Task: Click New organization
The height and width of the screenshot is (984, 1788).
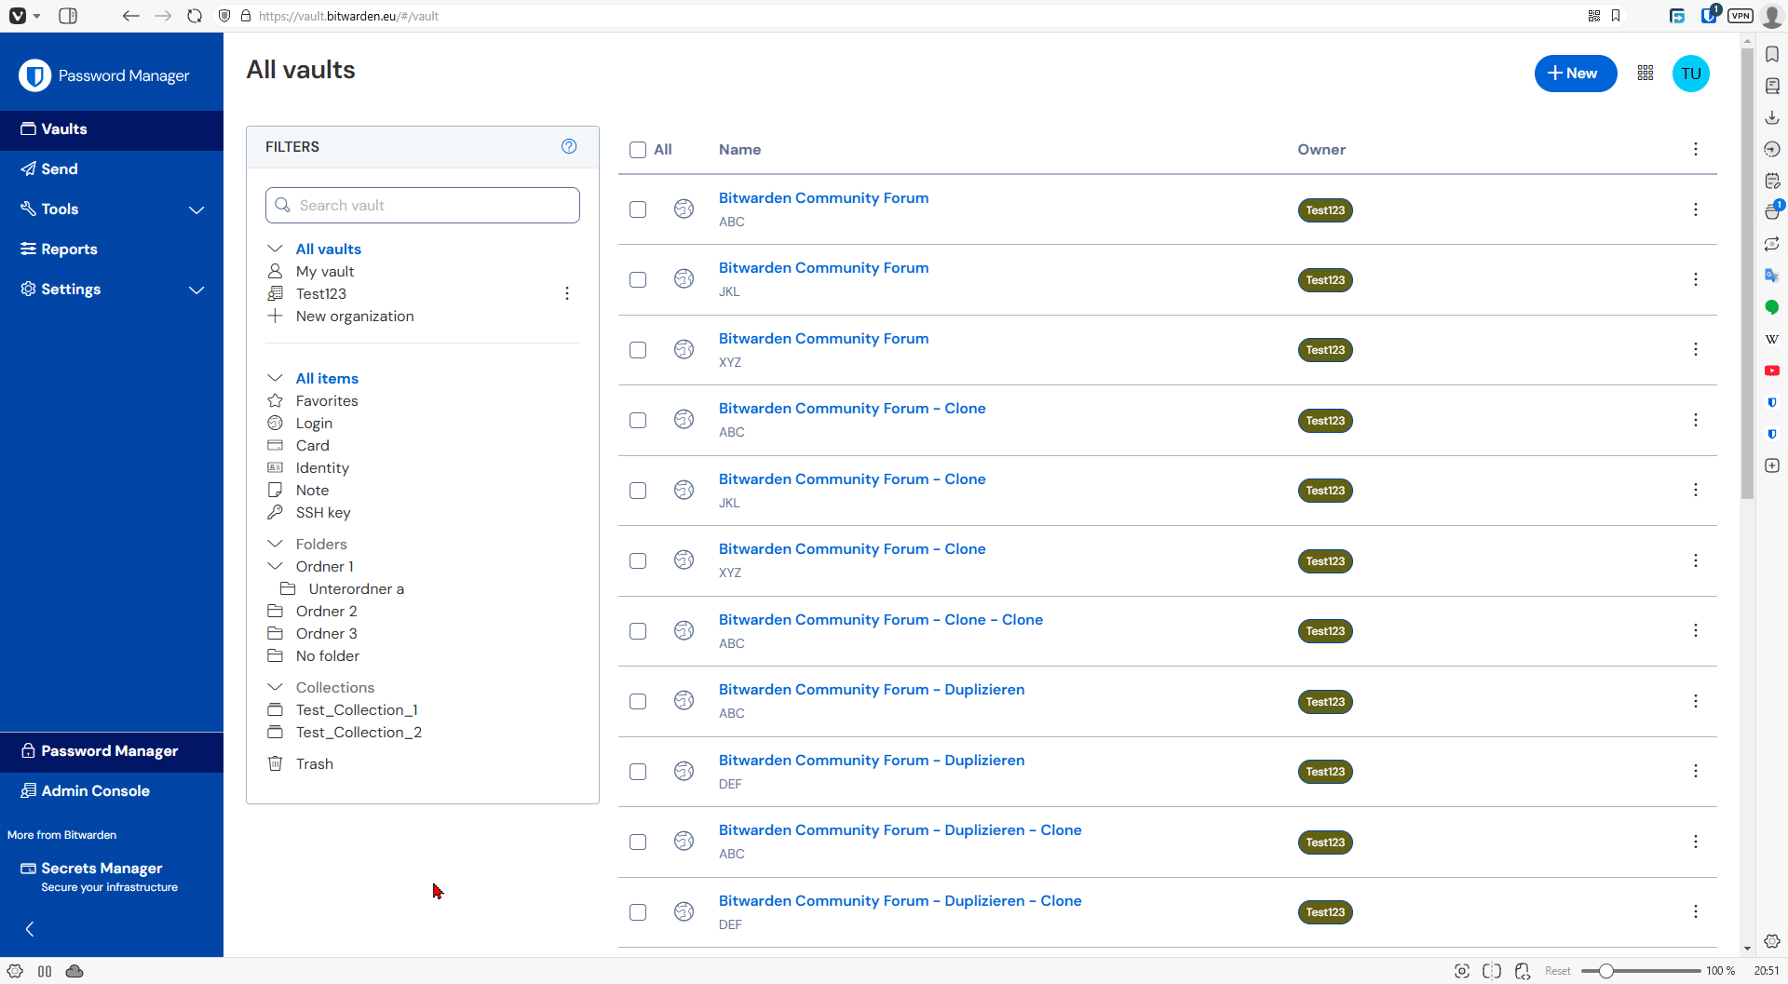Action: point(355,317)
